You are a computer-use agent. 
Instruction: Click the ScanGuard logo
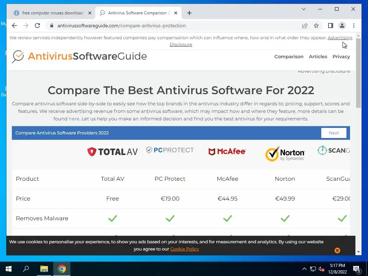tap(333, 150)
